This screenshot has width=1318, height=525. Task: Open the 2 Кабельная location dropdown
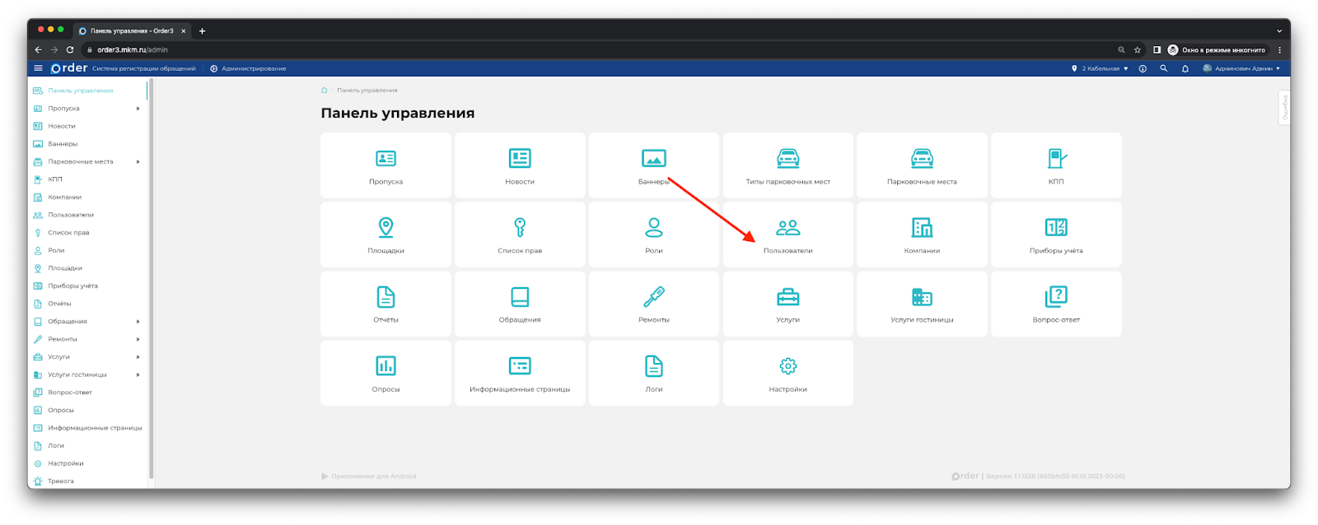click(x=1100, y=68)
